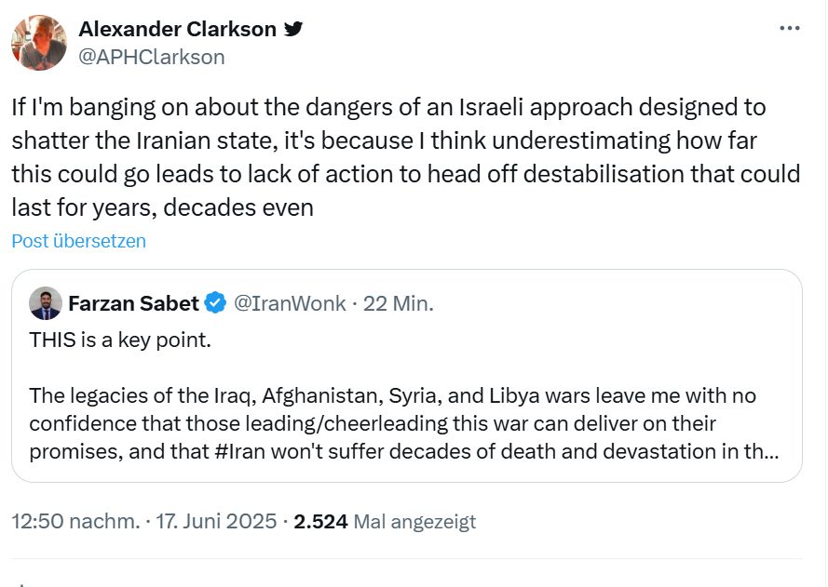The height and width of the screenshot is (587, 828).
Task: Click the "THIS is a key point." line
Action: pos(120,340)
